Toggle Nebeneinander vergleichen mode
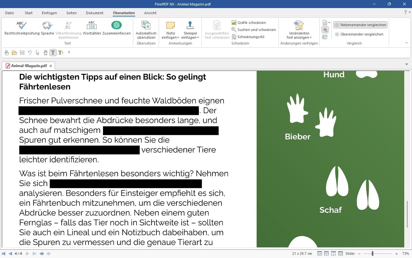The width and height of the screenshot is (412, 258). click(360, 25)
